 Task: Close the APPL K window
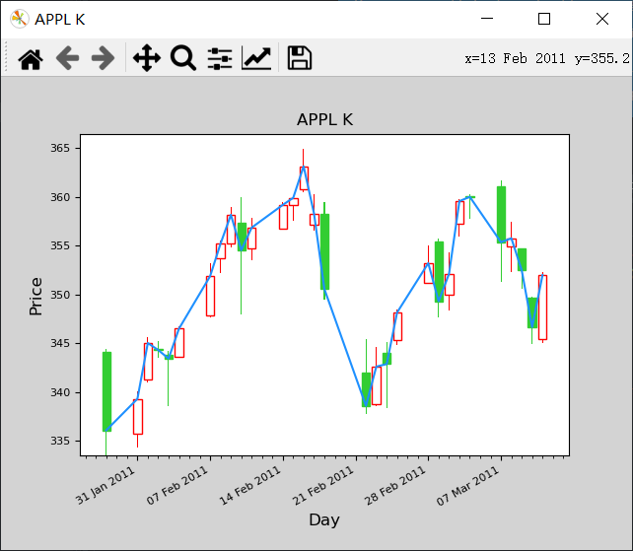602,19
